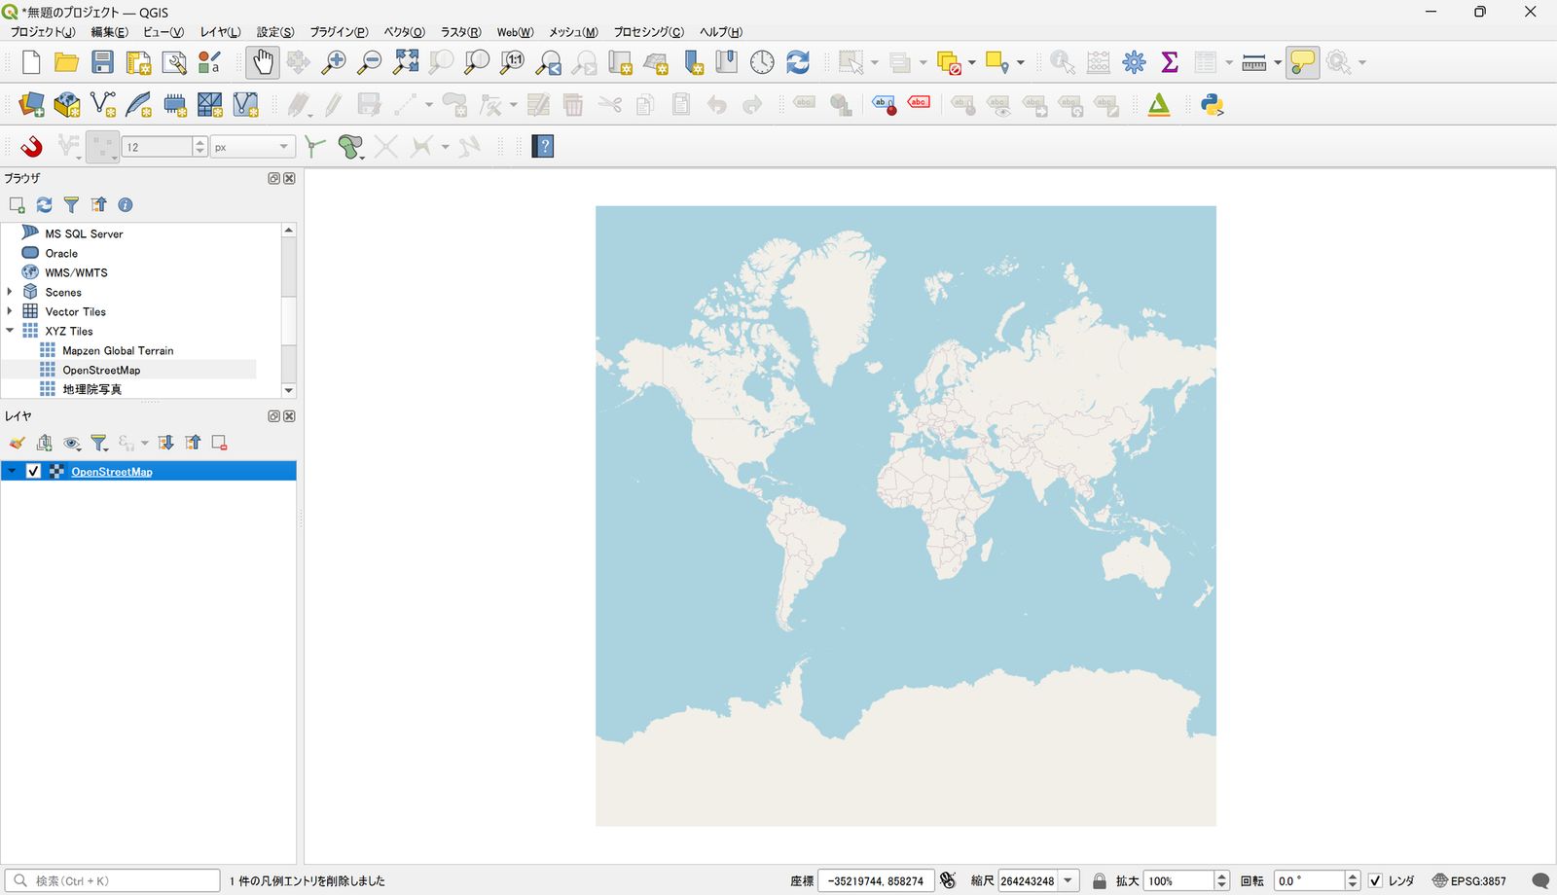This screenshot has height=895, width=1557.
Task: Click the Zoom Full extent icon
Action: [406, 62]
